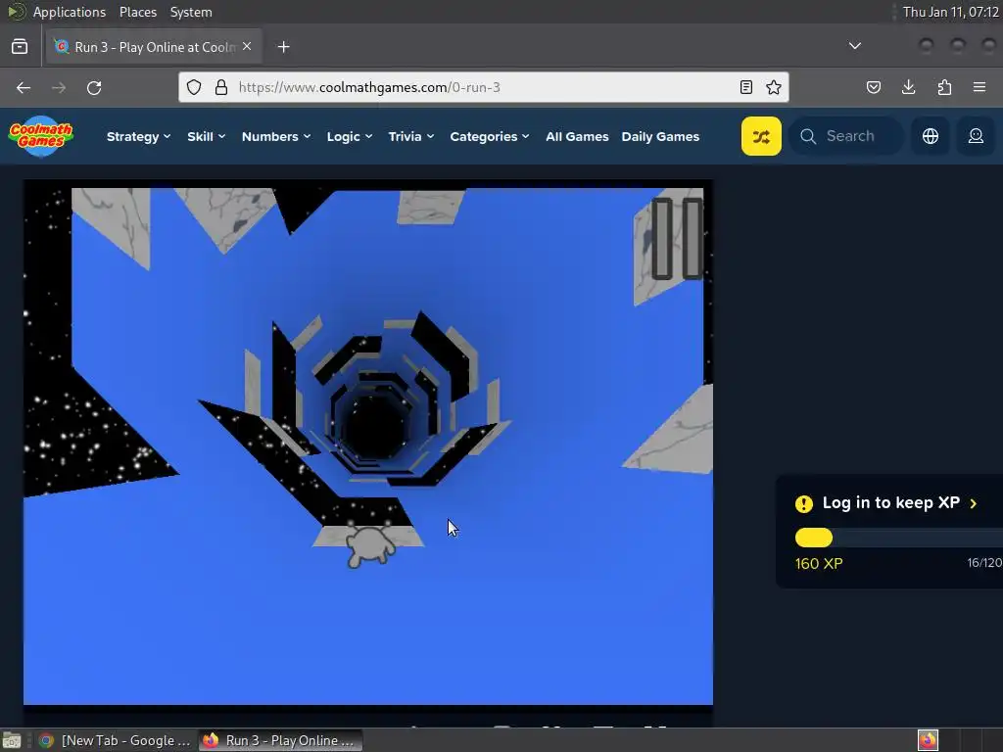
Task: Click the search magnifier icon
Action: [x=808, y=136]
